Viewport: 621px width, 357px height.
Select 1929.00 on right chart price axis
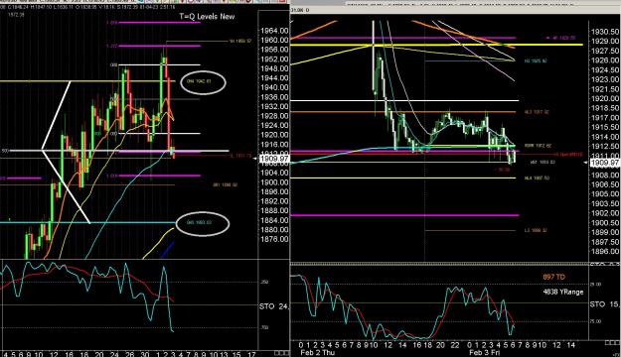tap(605, 41)
